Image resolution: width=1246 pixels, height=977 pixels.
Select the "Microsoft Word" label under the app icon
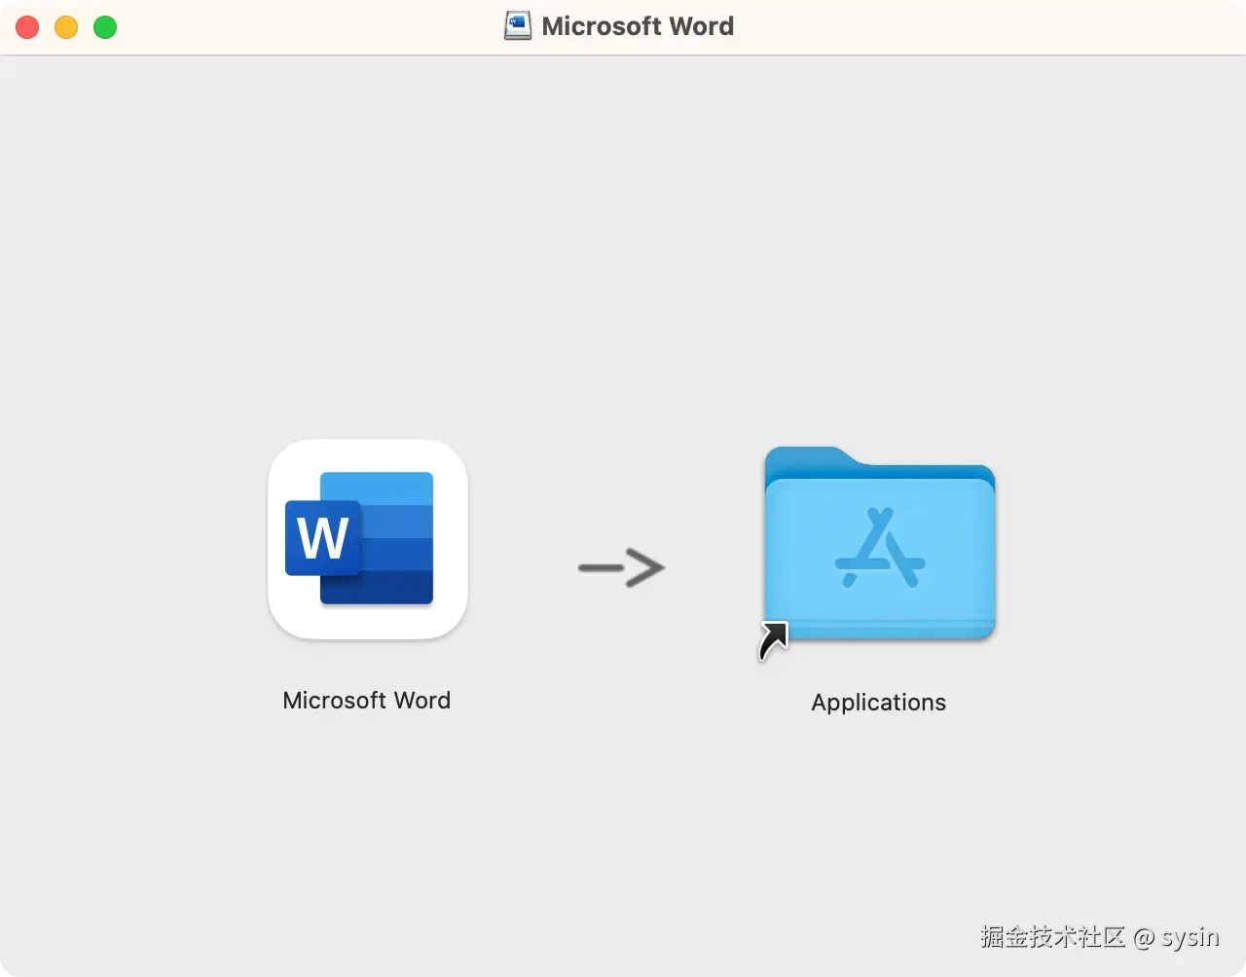click(366, 700)
